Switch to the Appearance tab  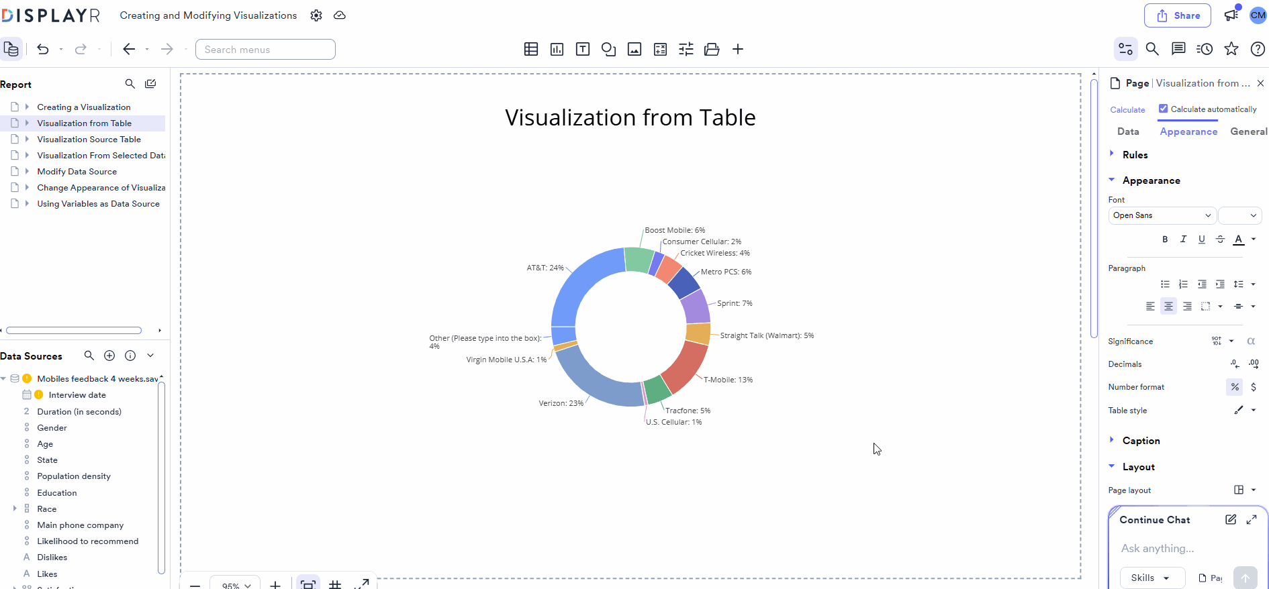click(x=1188, y=131)
